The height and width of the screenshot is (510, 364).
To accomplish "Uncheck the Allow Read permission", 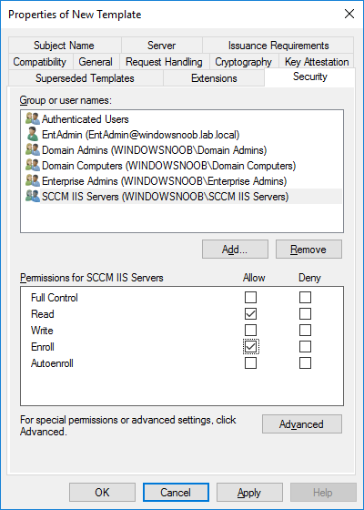I will click(x=250, y=314).
